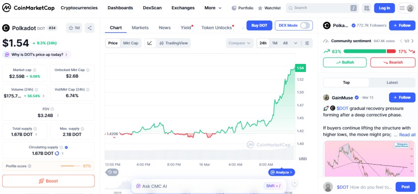Click Unlocked Mkt Cap info icon
This screenshot has width=418, height=194.
pyautogui.click(x=88, y=70)
